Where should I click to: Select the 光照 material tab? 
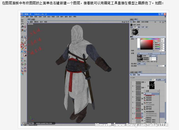[x=143, y=27]
